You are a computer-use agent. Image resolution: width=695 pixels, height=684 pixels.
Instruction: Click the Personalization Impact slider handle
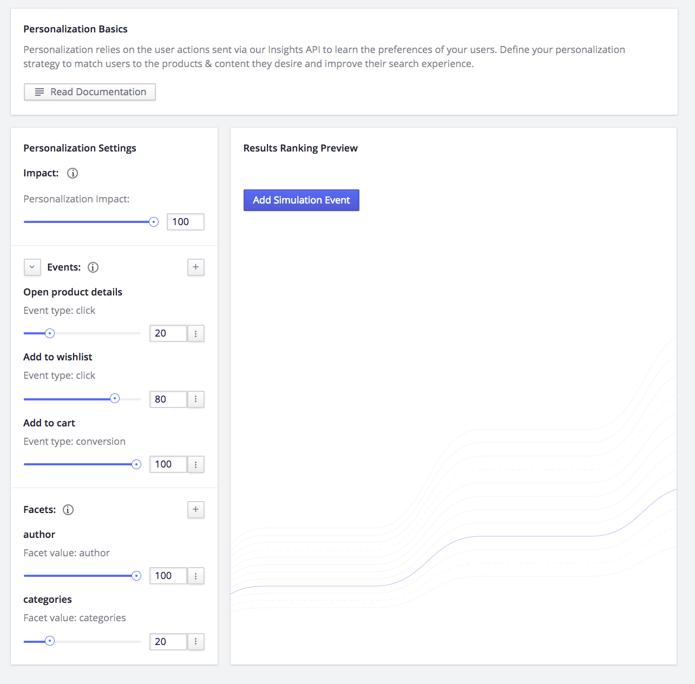tap(154, 222)
